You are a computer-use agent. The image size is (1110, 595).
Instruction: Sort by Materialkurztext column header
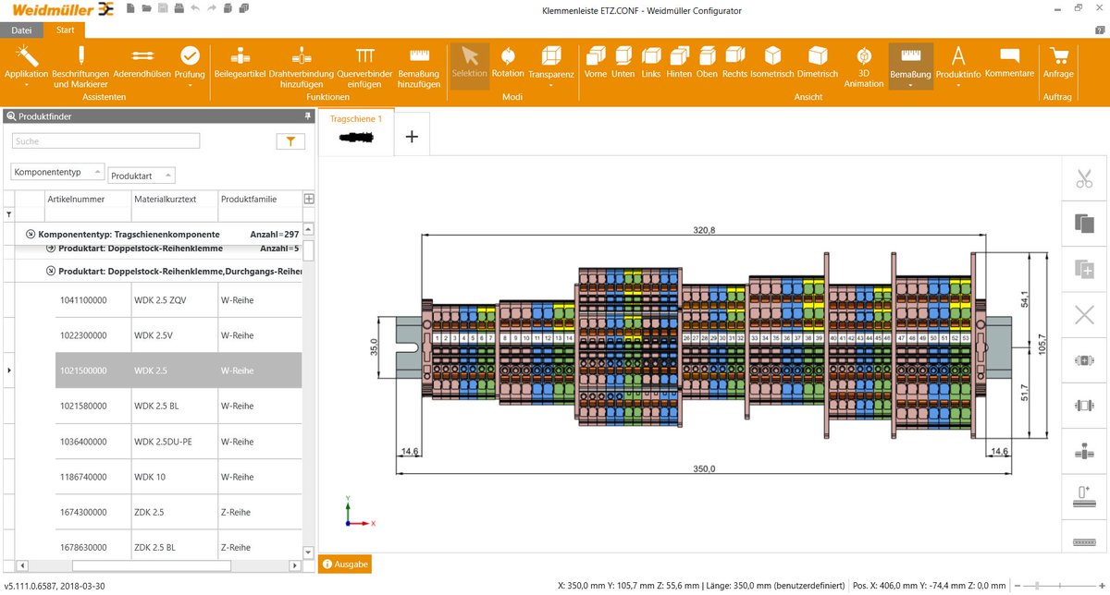coord(173,199)
